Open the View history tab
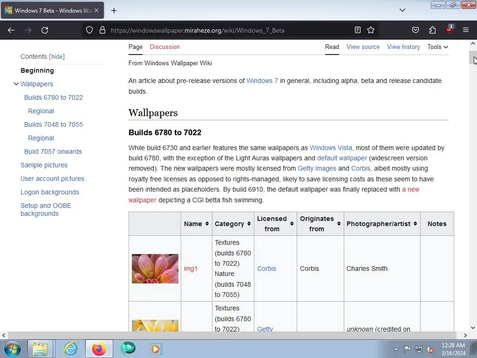 (403, 47)
